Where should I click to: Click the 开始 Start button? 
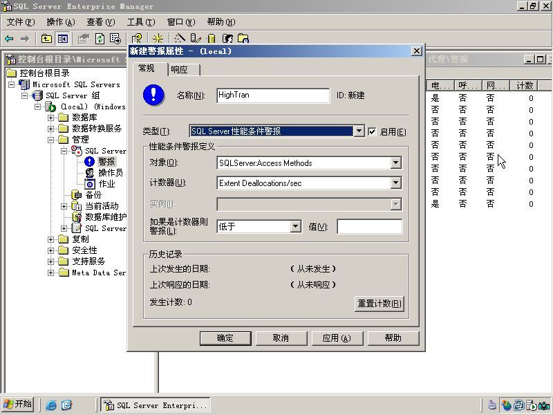pos(18,404)
